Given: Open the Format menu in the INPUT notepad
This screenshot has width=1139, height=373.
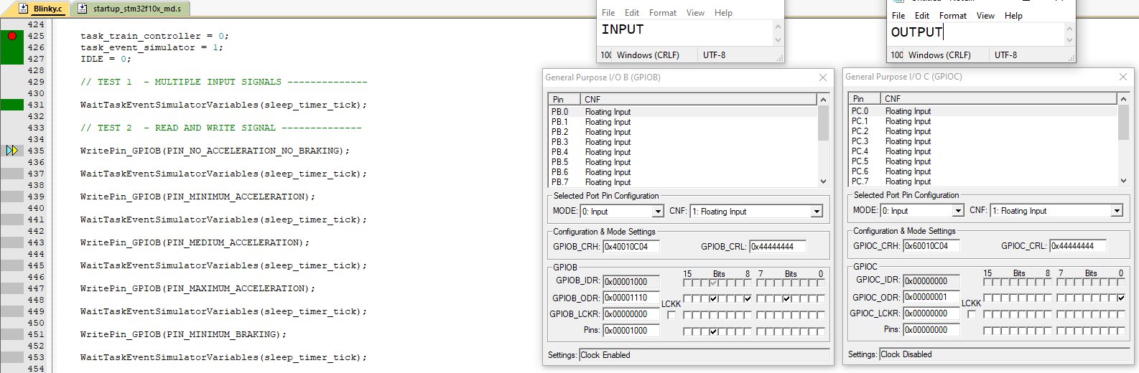Looking at the screenshot, I should (x=662, y=13).
